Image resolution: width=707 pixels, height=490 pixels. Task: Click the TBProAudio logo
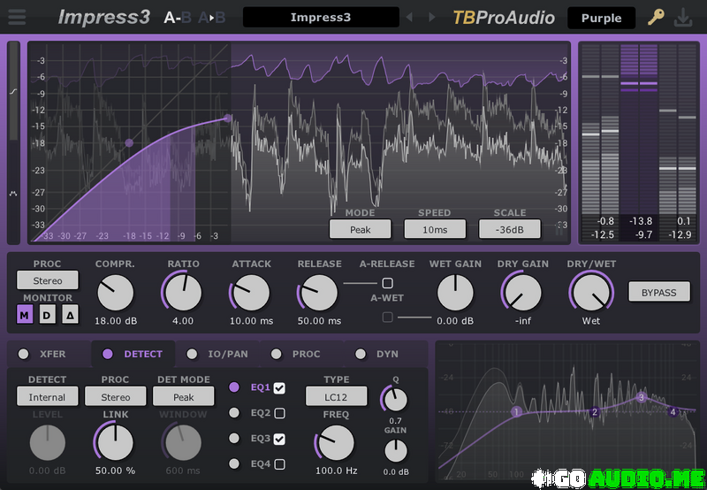pos(504,18)
